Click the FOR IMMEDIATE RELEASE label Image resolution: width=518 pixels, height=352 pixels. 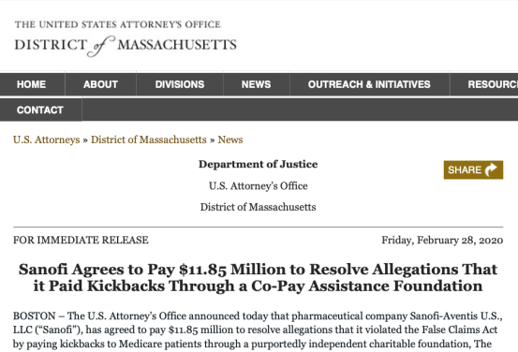81,240
